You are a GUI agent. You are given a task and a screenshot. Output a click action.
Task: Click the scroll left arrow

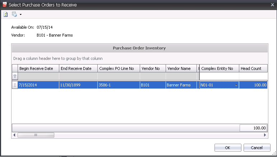point(14,135)
